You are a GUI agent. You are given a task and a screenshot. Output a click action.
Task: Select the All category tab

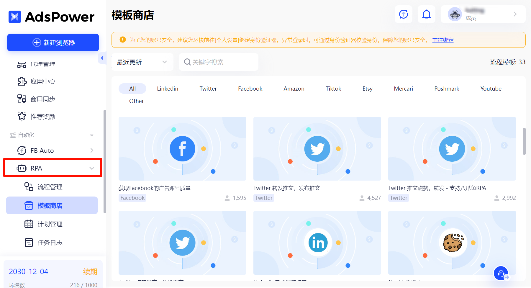tap(132, 89)
